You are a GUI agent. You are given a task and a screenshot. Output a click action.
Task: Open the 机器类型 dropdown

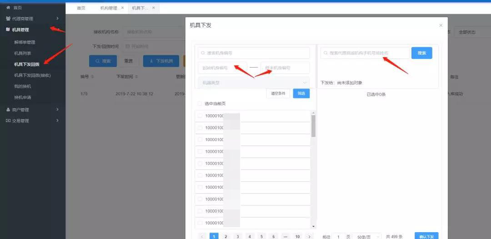(x=254, y=83)
